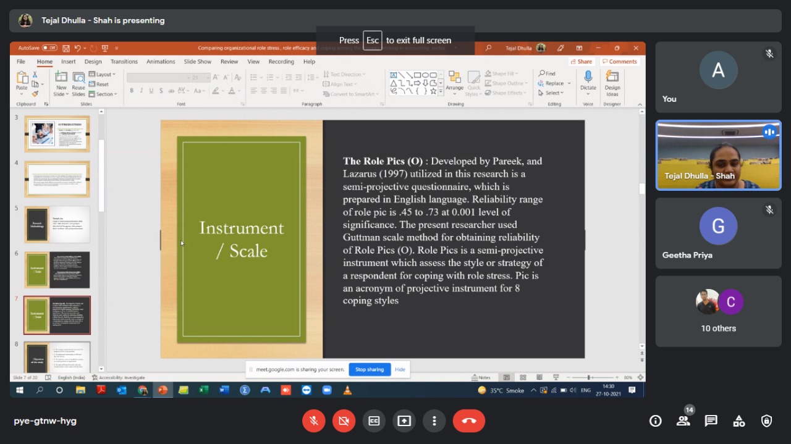Leave the call with red hang-up button
The height and width of the screenshot is (444, 791).
coord(469,421)
